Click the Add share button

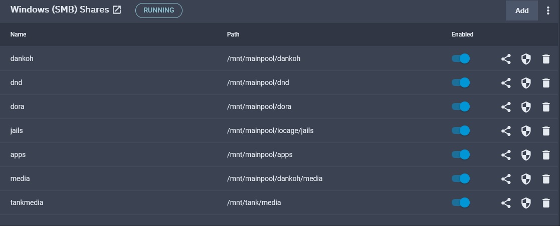click(522, 10)
